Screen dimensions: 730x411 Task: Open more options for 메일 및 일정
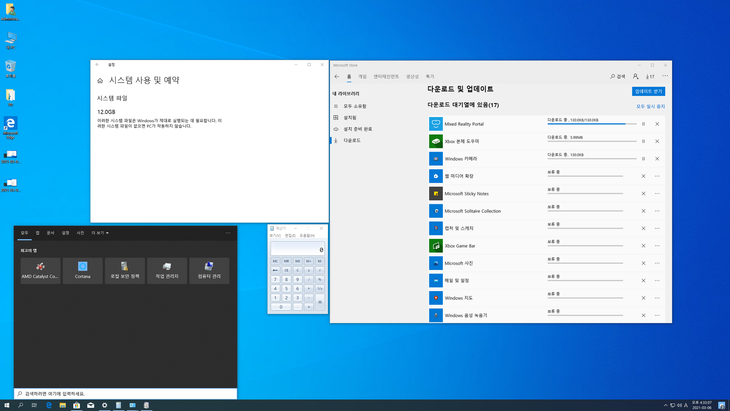(x=657, y=281)
